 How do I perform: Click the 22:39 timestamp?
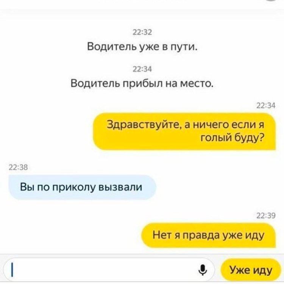click(x=266, y=215)
